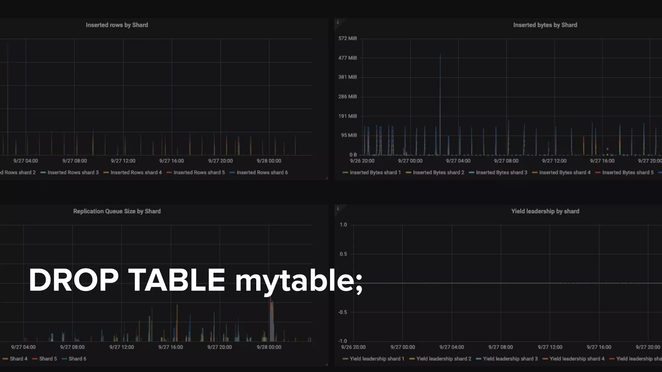Toggle Inserted Rows shard 3 legend series

click(x=73, y=172)
